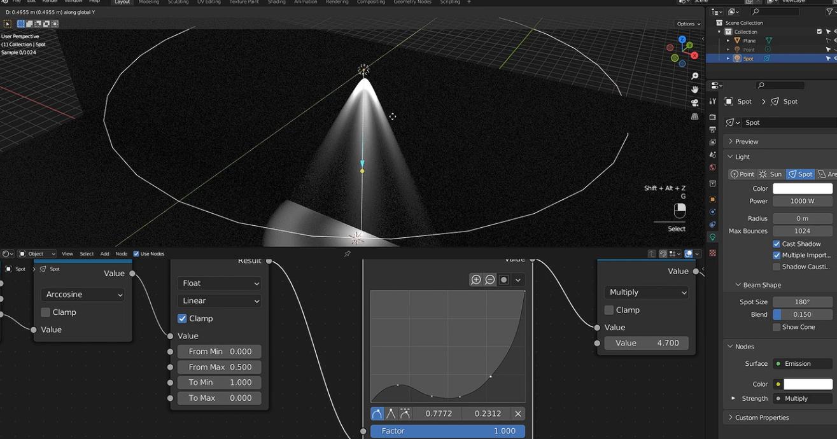Viewport: 837px width, 439px height.
Task: Toggle Collection exclude checkbox in outliner
Action: coord(819,32)
